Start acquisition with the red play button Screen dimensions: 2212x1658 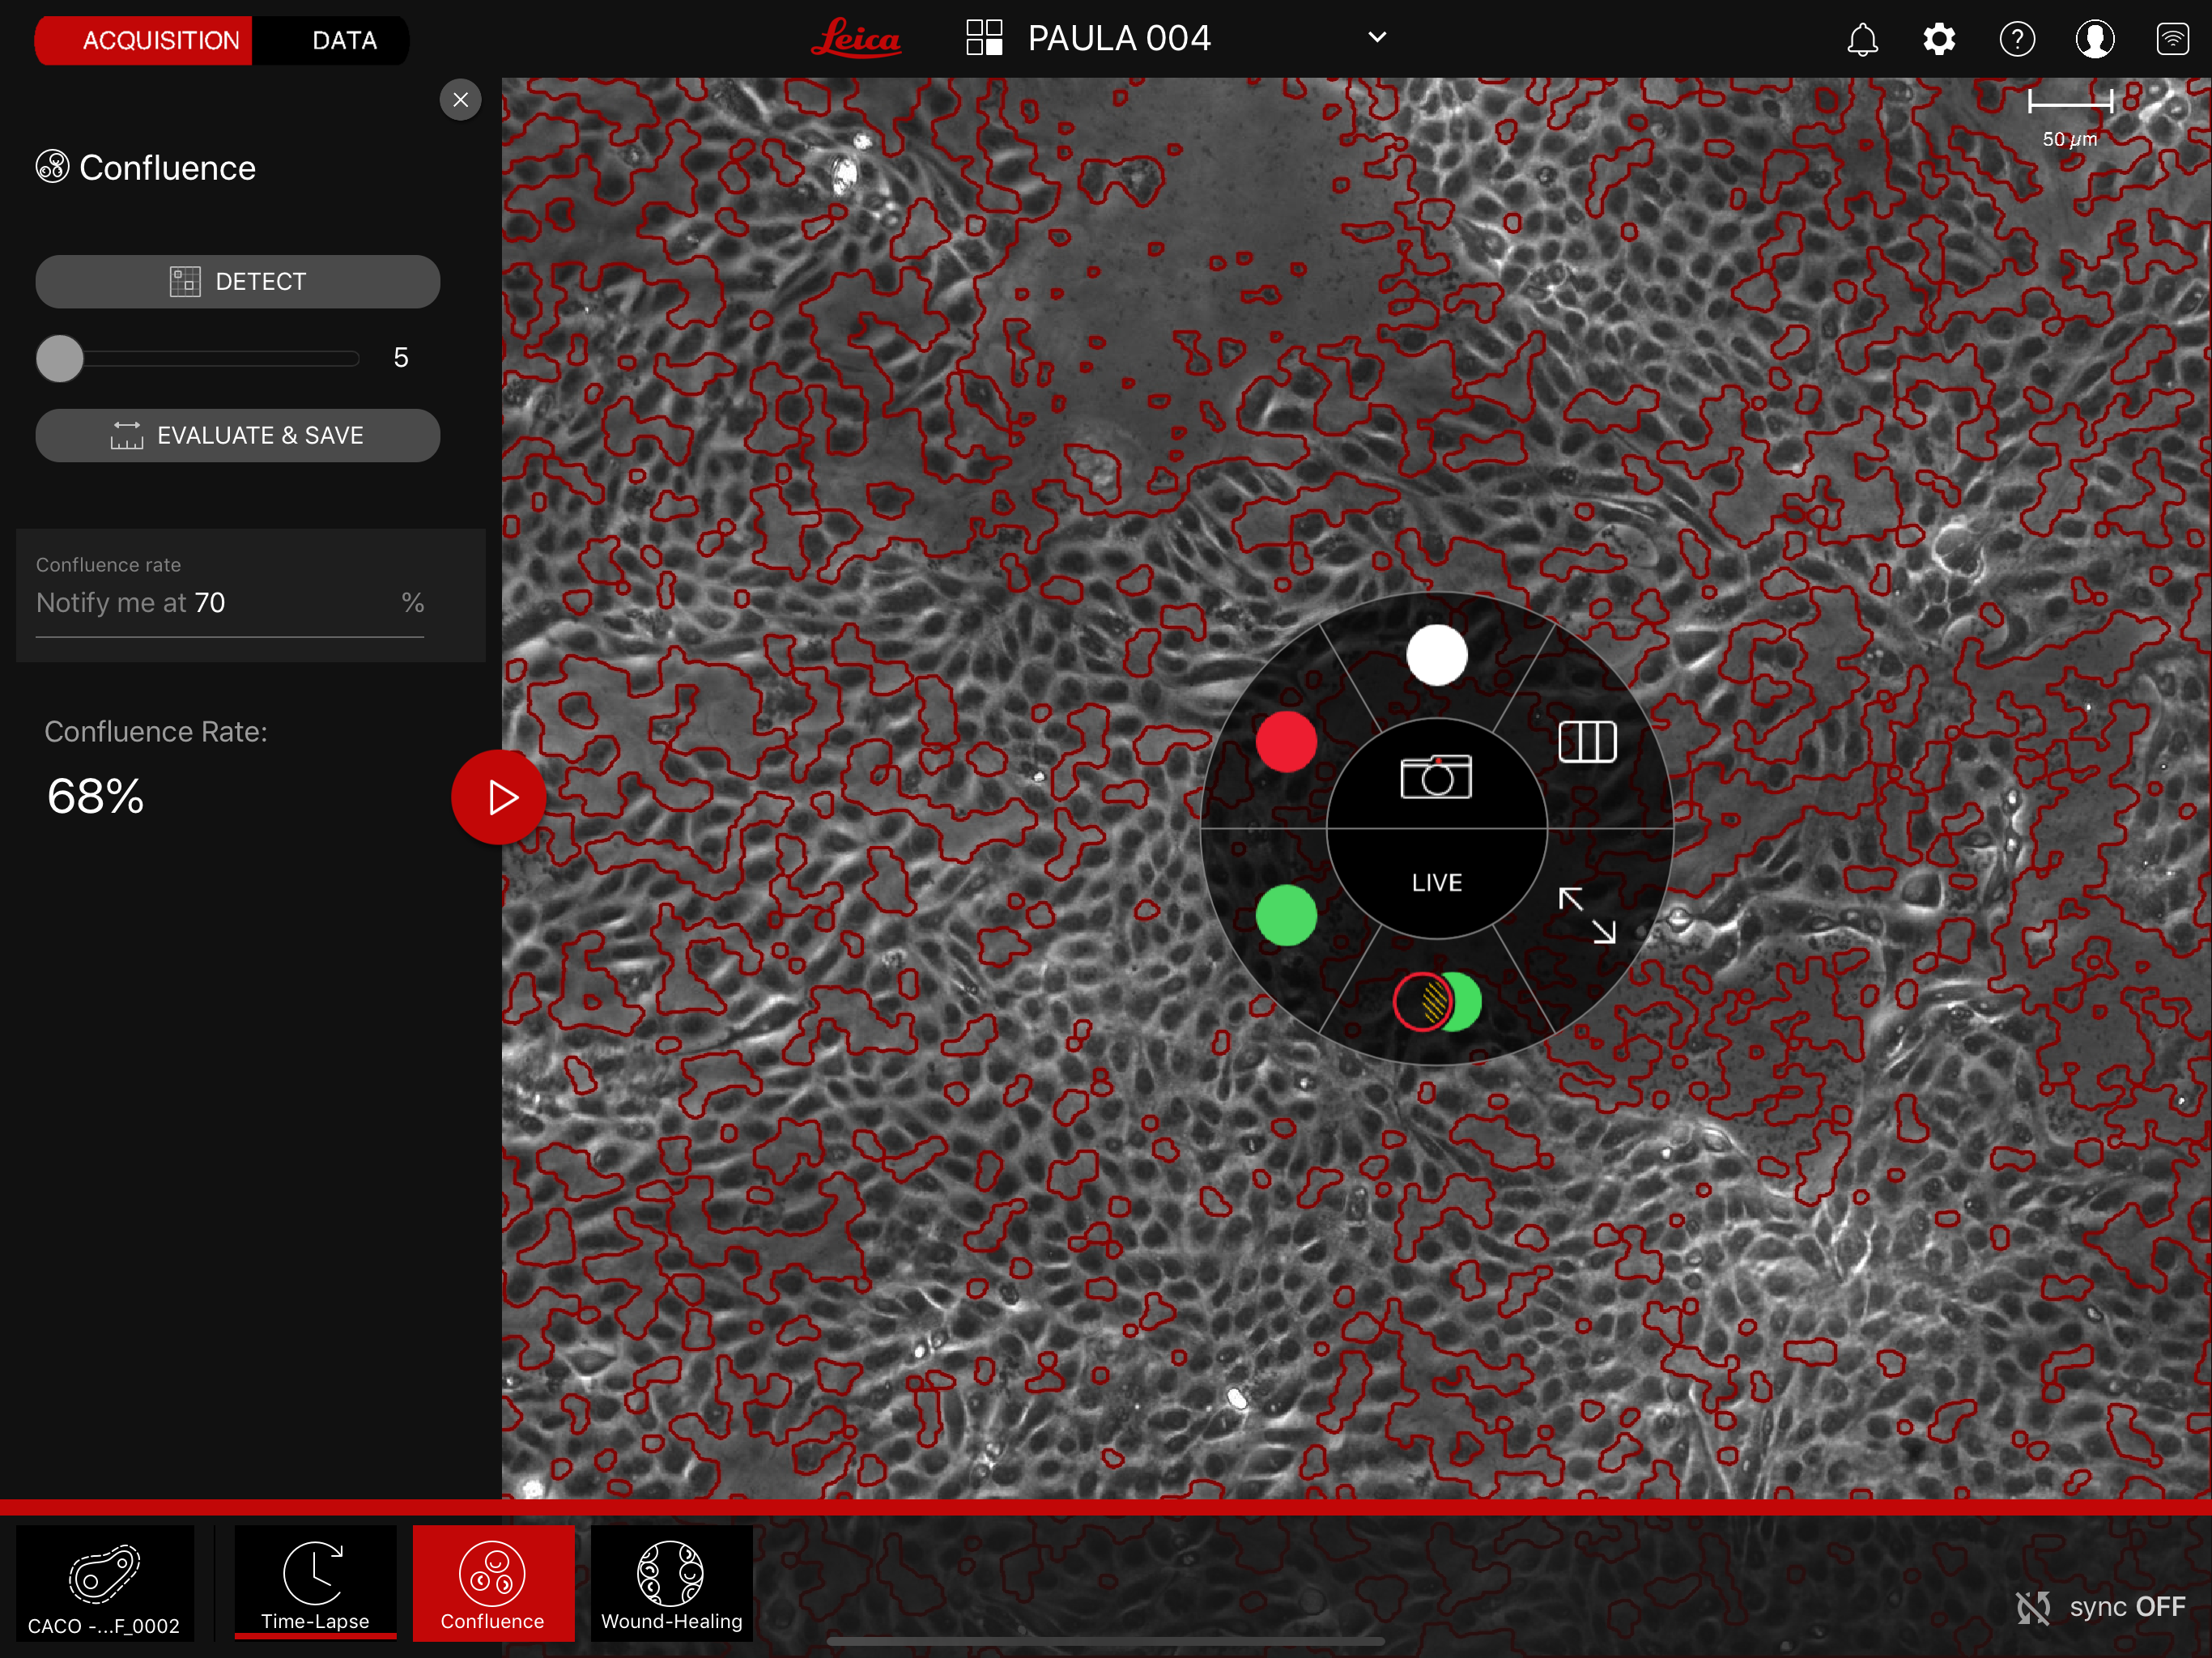(x=499, y=798)
